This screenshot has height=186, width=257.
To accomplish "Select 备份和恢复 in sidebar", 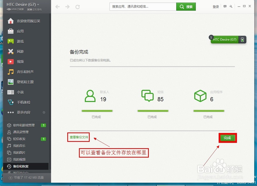I will pyautogui.click(x=26, y=166).
